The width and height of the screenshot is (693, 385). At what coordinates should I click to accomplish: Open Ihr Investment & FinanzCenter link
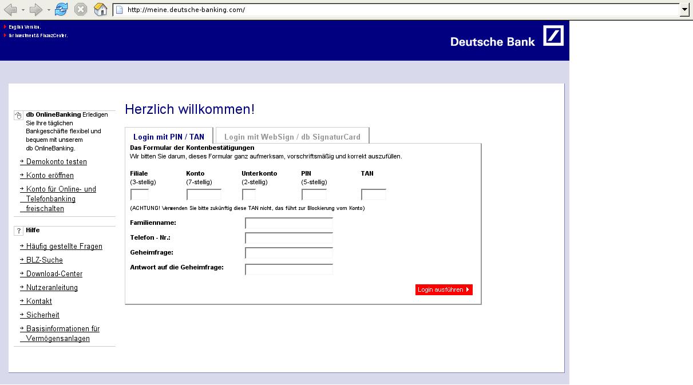click(38, 35)
